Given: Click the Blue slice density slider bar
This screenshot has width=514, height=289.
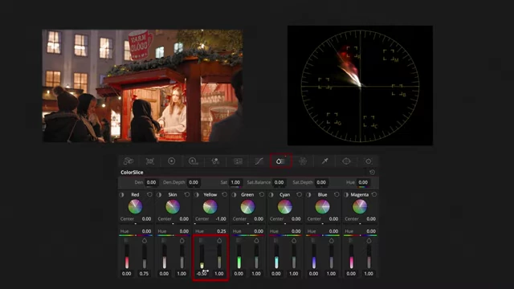Looking at the screenshot, I should click(x=314, y=257).
